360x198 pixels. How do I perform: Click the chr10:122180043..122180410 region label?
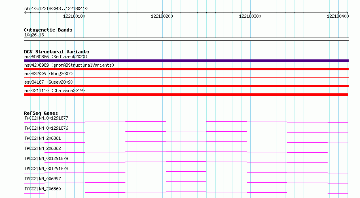[56, 8]
